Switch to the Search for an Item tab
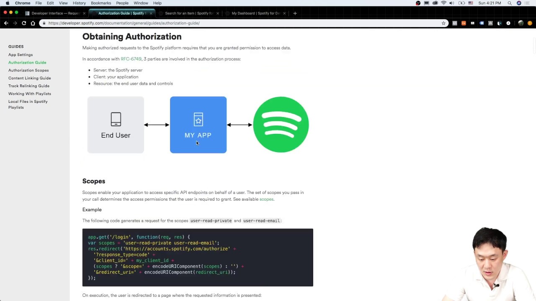536x301 pixels. pos(188,13)
